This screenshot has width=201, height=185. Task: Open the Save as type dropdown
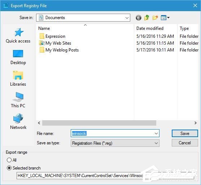pyautogui.click(x=115, y=143)
